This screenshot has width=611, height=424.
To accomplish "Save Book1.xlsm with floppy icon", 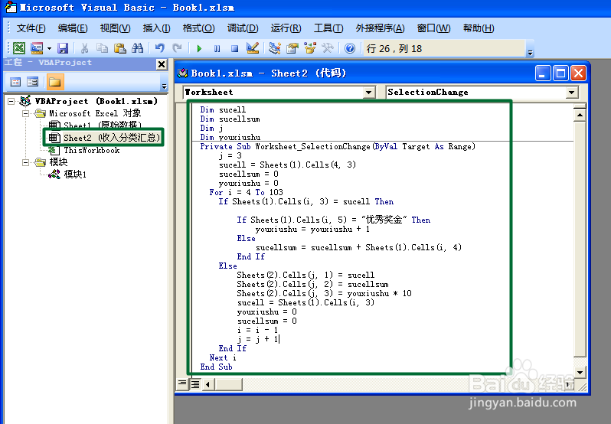I will (x=63, y=48).
